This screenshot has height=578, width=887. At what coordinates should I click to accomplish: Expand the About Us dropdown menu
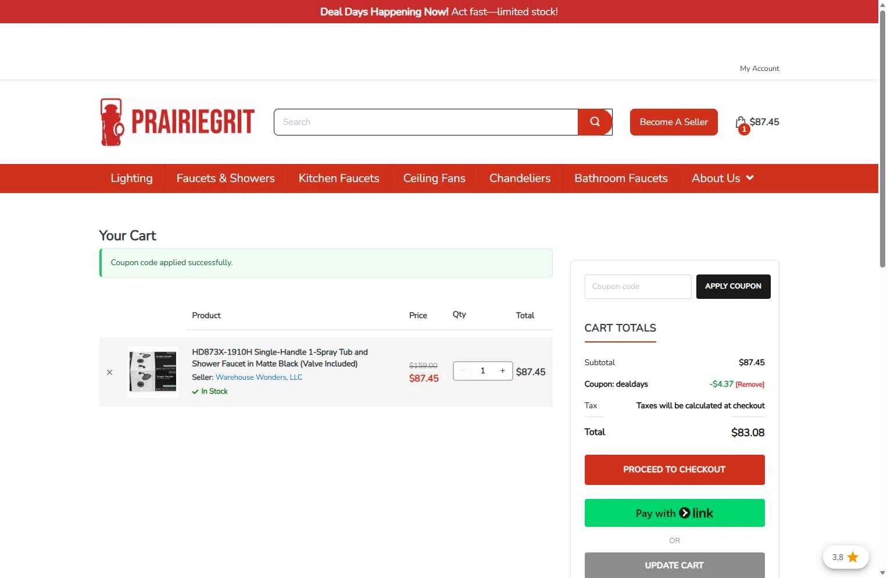(x=723, y=179)
